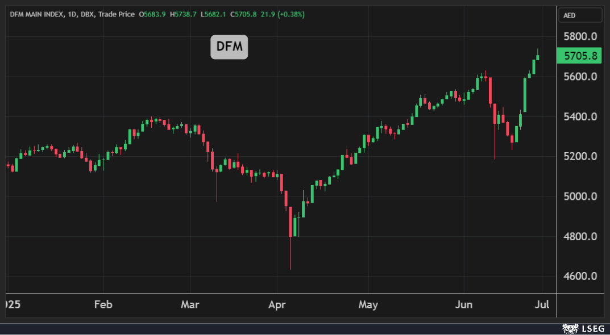The width and height of the screenshot is (610, 335).
Task: Select the DFM label box
Action: 229,47
